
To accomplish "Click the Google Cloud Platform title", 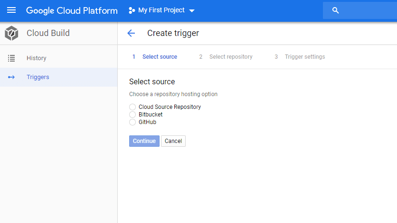I will point(72,10).
